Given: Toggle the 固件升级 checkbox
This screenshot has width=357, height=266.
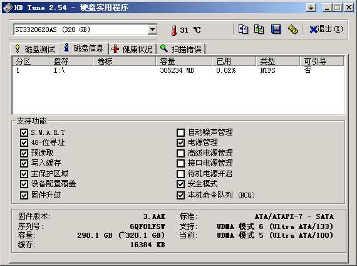Looking at the screenshot, I should 24,195.
